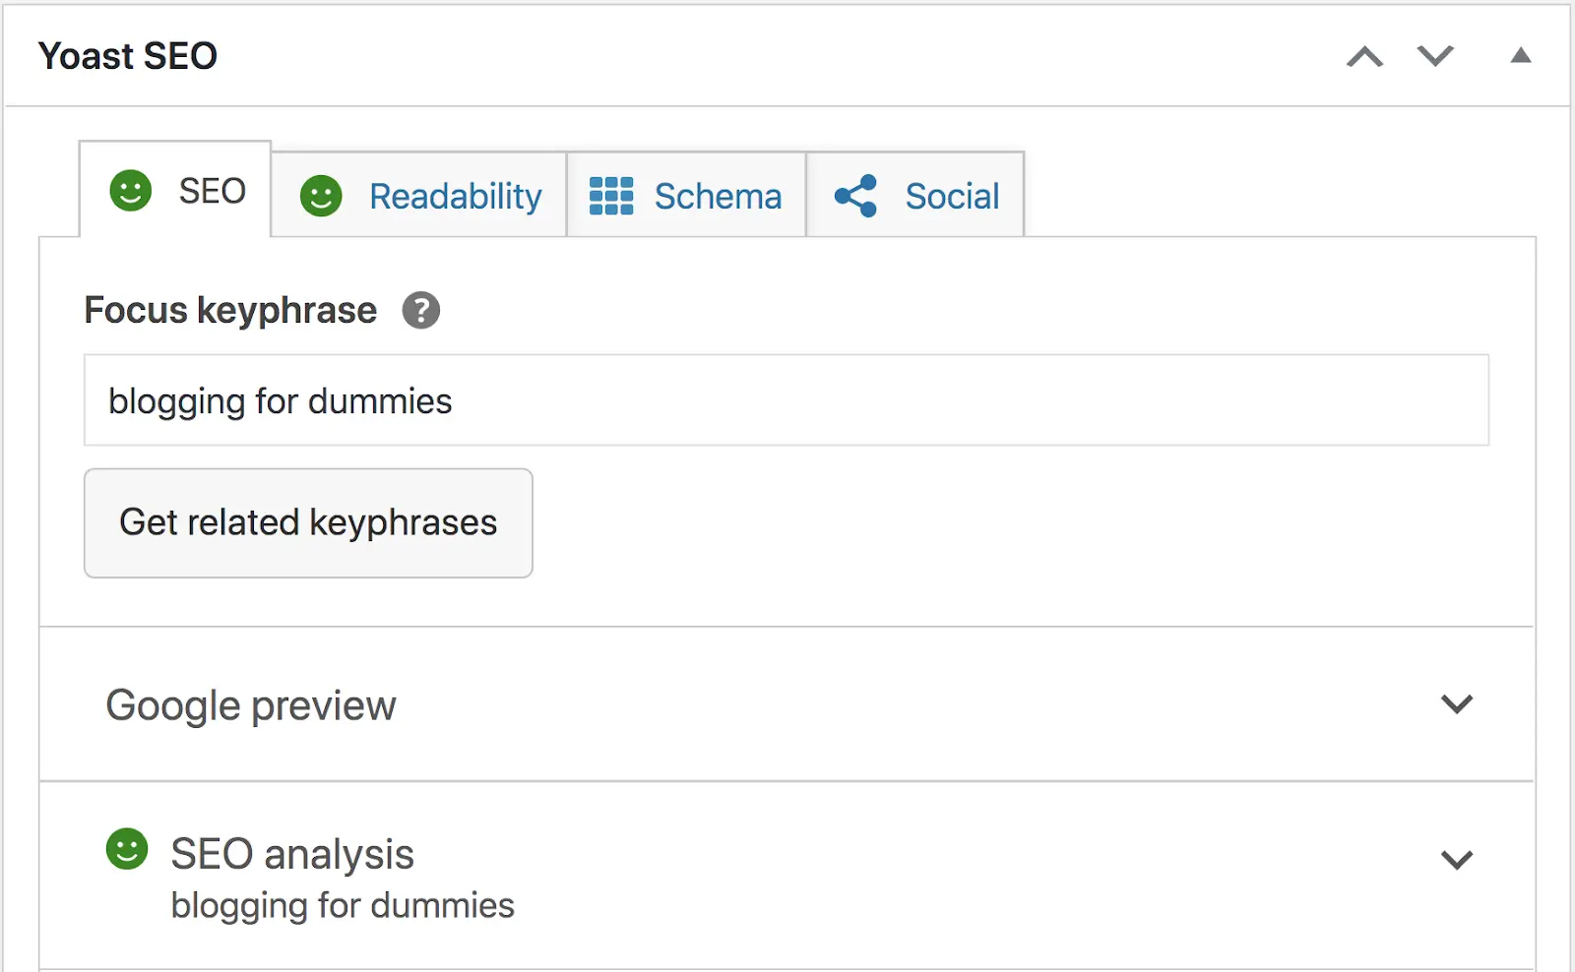Click the Get related keyphrases button

(x=308, y=522)
